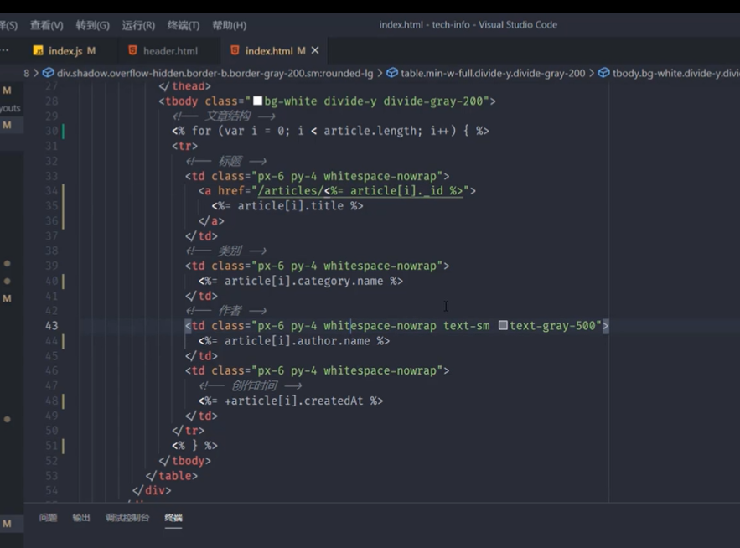Viewport: 740px width, 548px height.
Task: Open the 查看(V) menu
Action: coord(46,25)
